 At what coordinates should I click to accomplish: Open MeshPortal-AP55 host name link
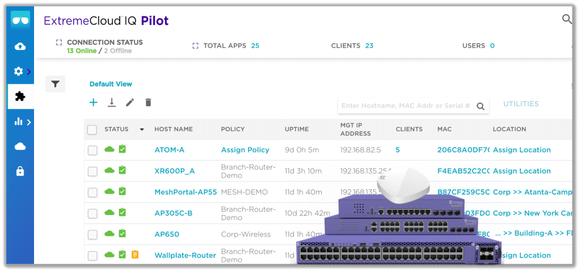[186, 192]
